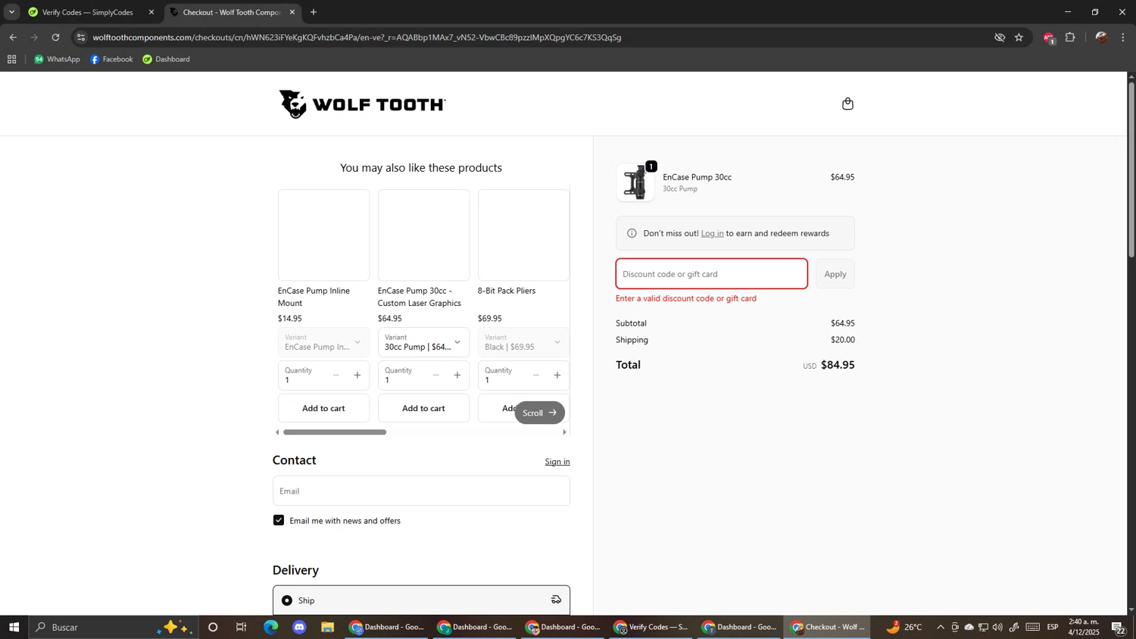Open the browser extensions puzzle icon
This screenshot has width=1136, height=639.
1070,37
